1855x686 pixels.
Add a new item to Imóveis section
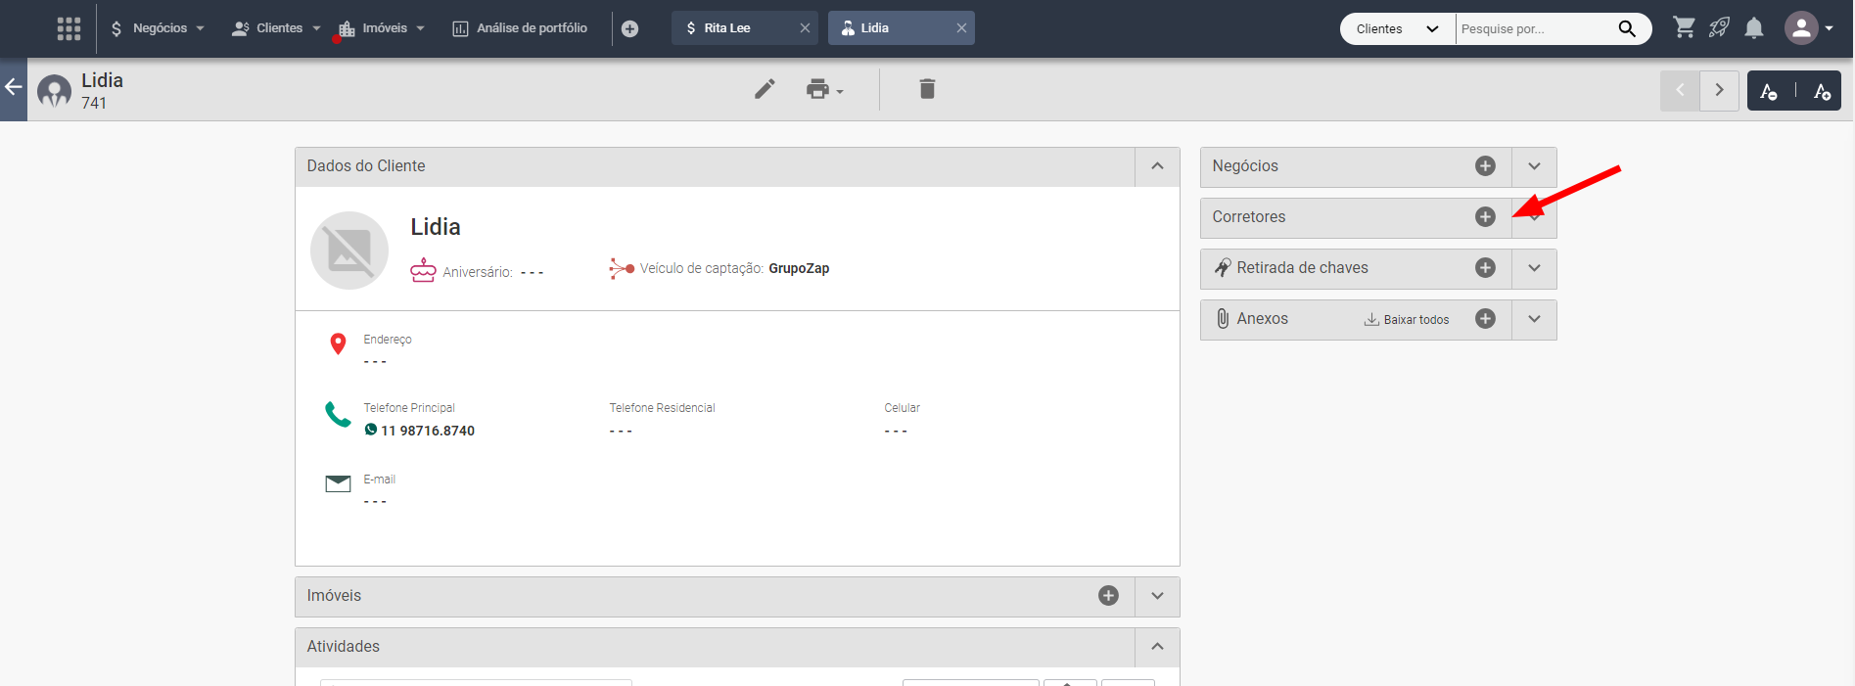(1108, 596)
